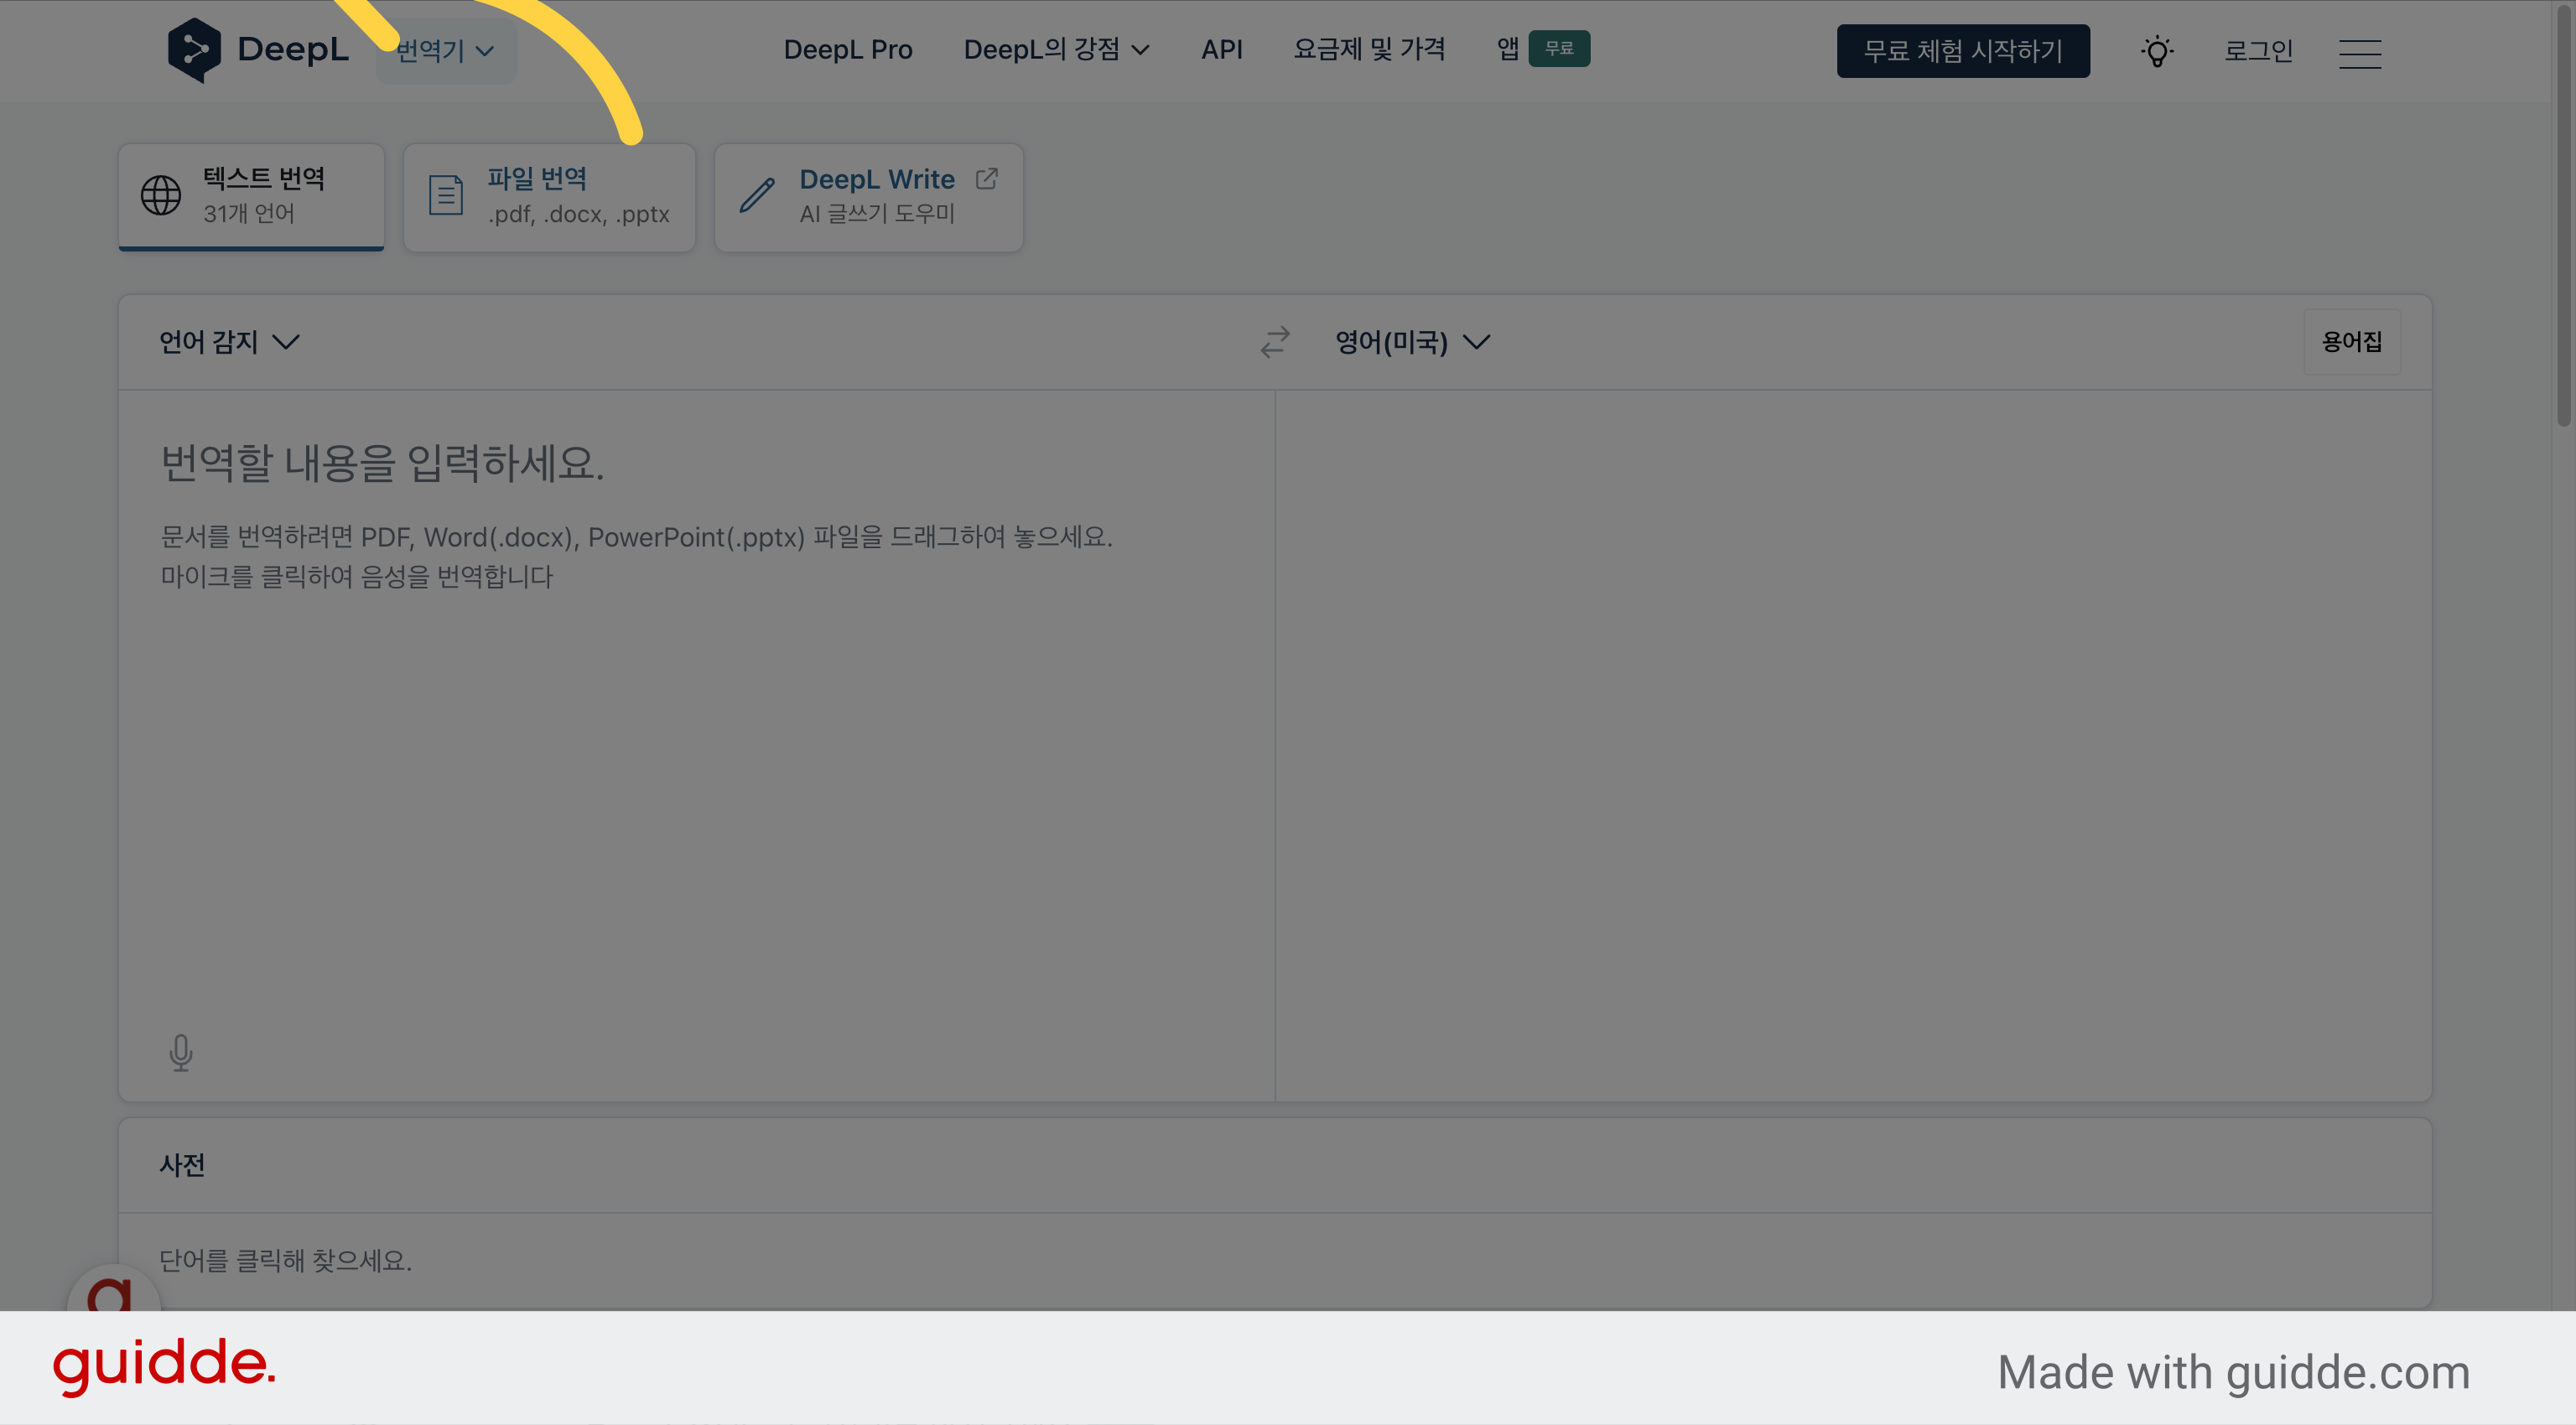Click the DeepL wordmark in the header

(x=293, y=49)
